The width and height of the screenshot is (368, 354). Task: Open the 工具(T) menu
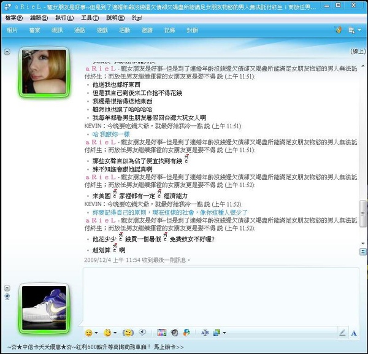coord(90,18)
